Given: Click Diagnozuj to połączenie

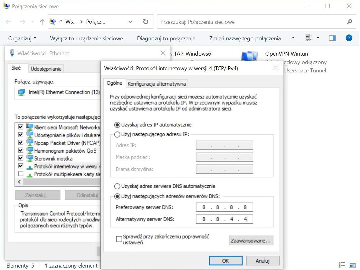Looking at the screenshot, I should [166, 38].
